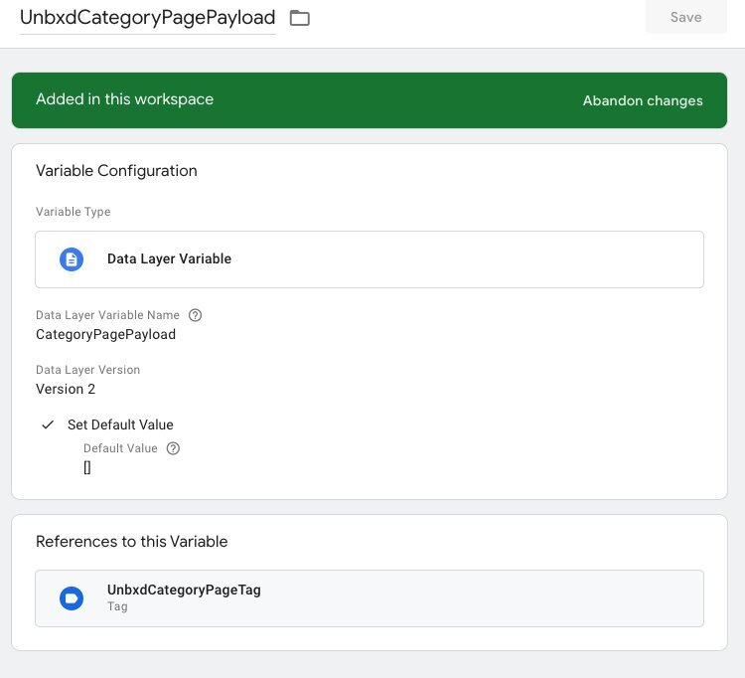Toggle the Set Default Value checkmark
The height and width of the screenshot is (678, 745).
(x=48, y=424)
